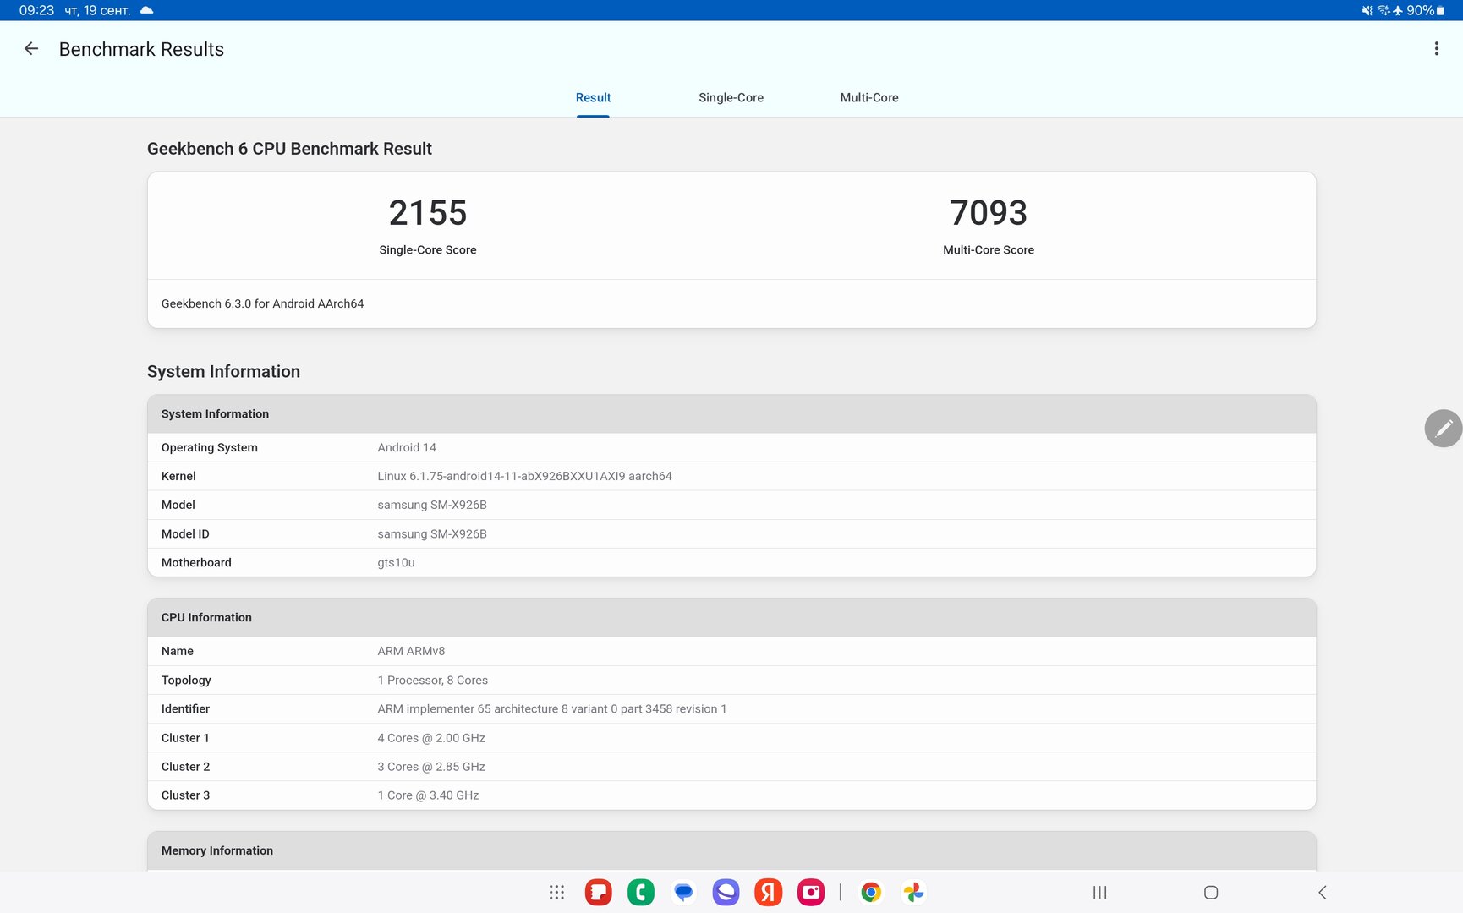This screenshot has width=1463, height=913.
Task: Tap the home navigation button
Action: [x=1211, y=893]
